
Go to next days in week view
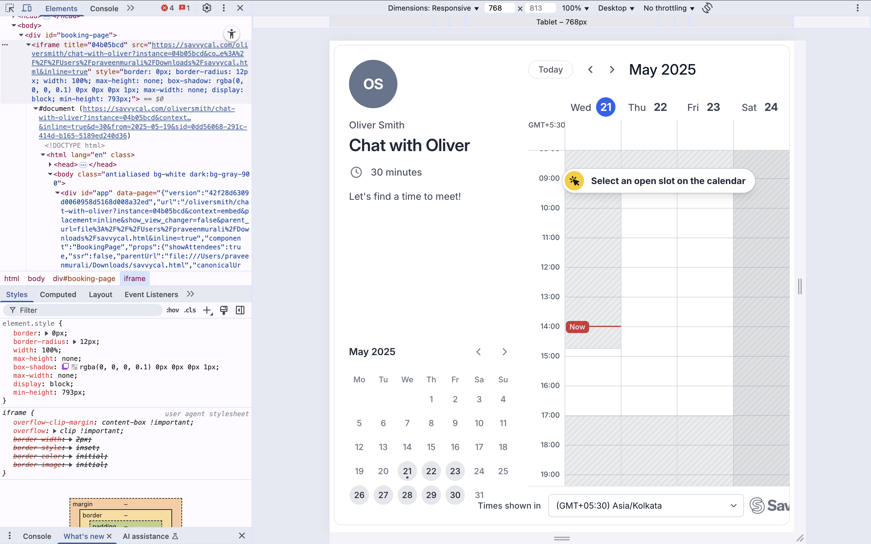pos(612,70)
